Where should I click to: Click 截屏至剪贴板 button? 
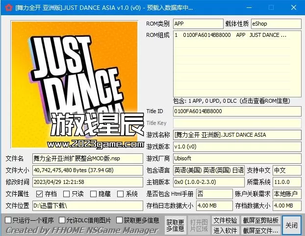pos(261,220)
